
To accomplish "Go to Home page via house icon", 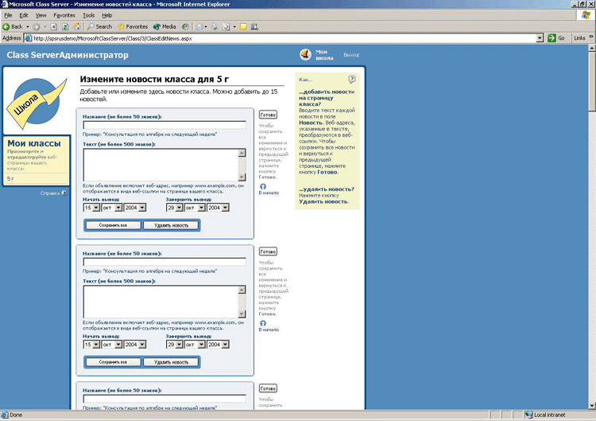I will click(77, 26).
